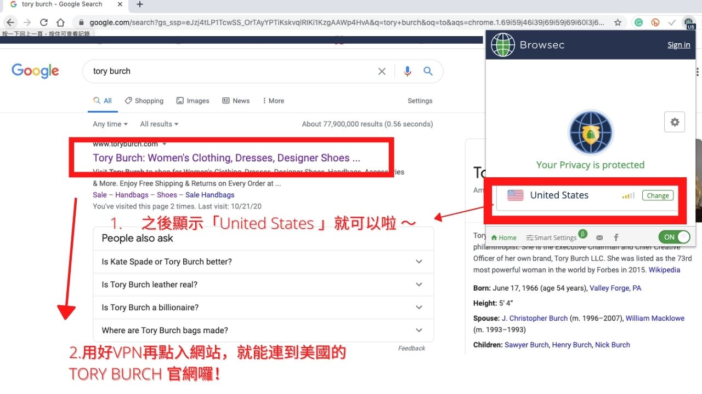Reload the page in Chrome toolbar
The width and height of the screenshot is (702, 394).
(x=44, y=22)
